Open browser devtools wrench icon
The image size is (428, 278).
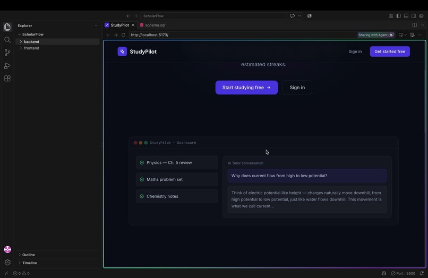pyautogui.click(x=412, y=35)
